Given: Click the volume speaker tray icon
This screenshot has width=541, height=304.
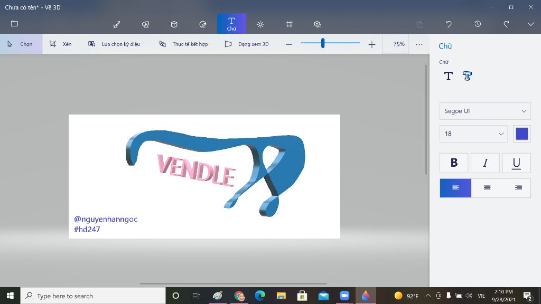Looking at the screenshot, I should click(469, 296).
